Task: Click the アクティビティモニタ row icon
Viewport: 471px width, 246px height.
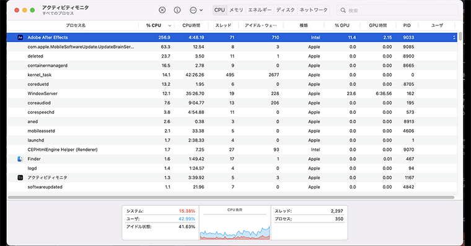Action: (20, 177)
